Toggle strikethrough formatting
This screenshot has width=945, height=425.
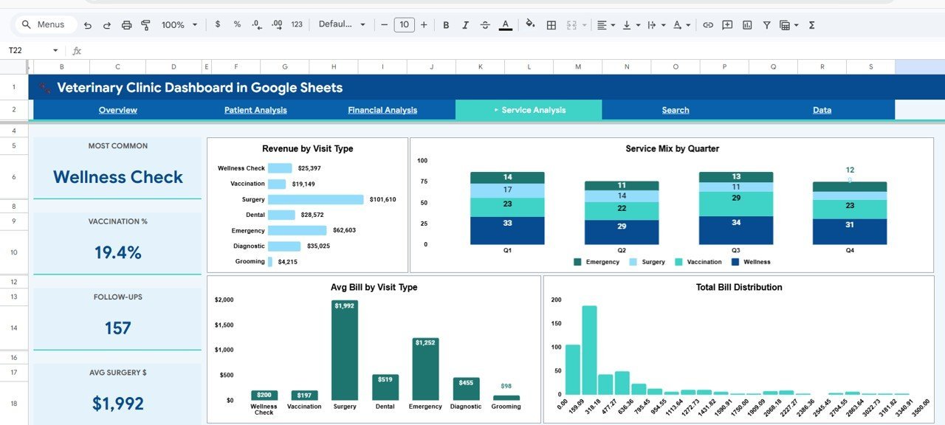coord(485,24)
